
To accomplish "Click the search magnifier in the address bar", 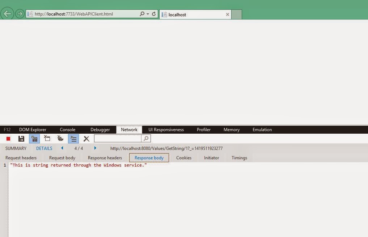I will 142,14.
